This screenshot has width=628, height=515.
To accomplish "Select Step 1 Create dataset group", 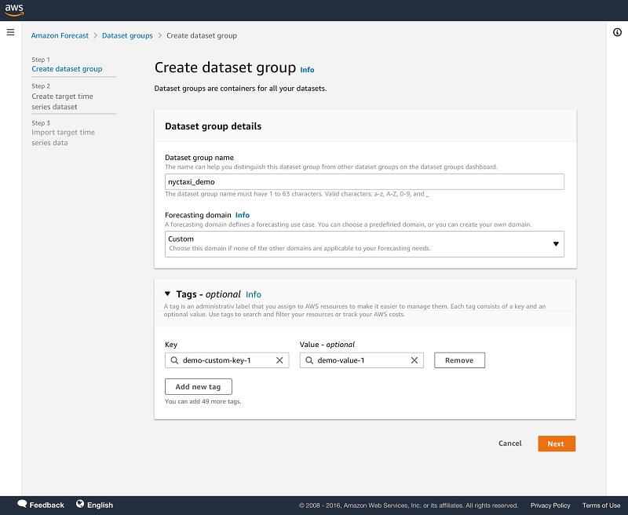I will pos(67,69).
